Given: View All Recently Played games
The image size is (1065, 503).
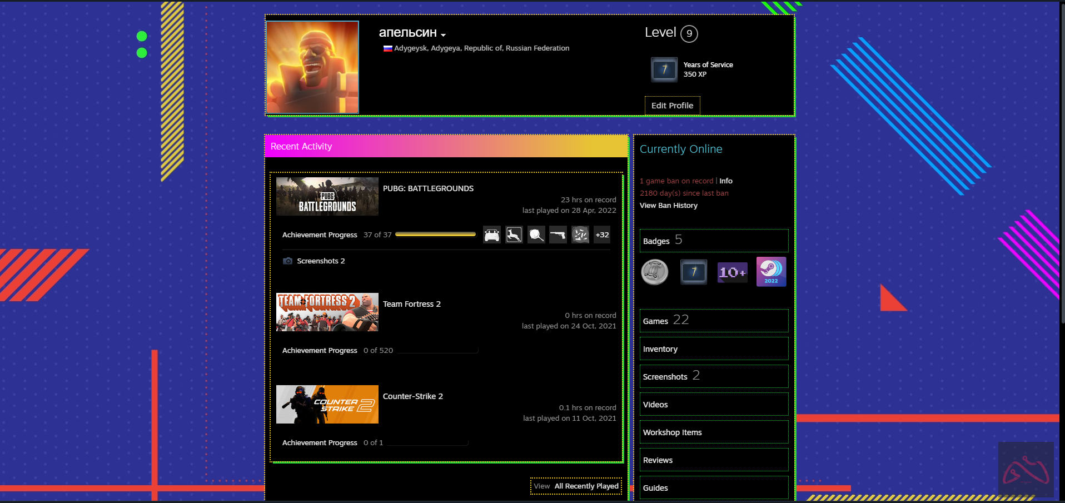Looking at the screenshot, I should [576, 486].
